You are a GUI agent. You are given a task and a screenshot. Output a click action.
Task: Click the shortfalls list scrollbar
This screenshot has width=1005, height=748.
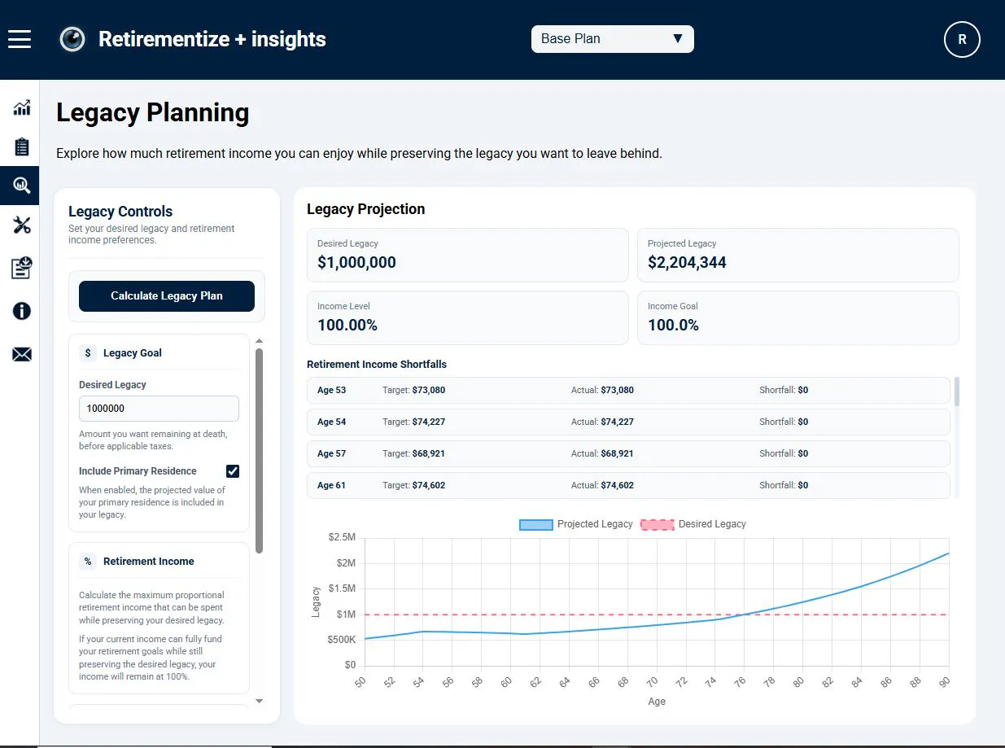coord(956,391)
